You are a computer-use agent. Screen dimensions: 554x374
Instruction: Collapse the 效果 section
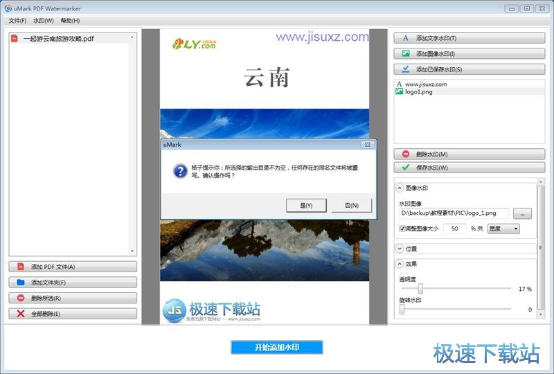400,264
